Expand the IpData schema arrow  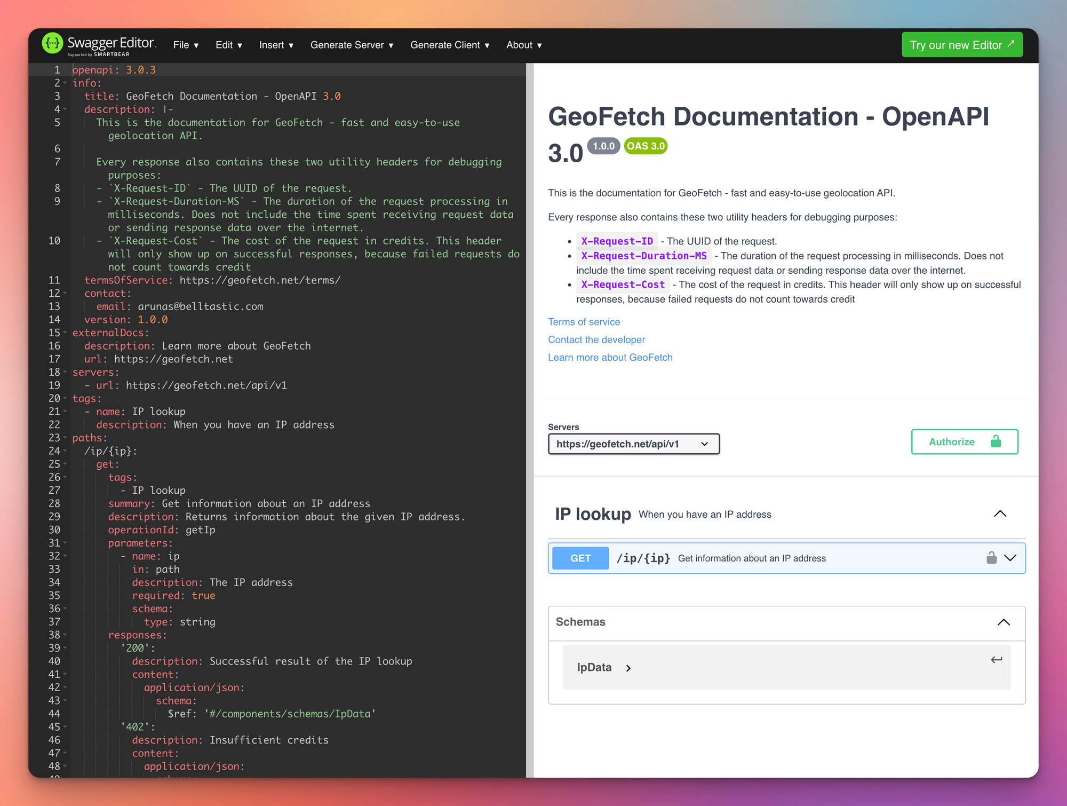point(628,668)
